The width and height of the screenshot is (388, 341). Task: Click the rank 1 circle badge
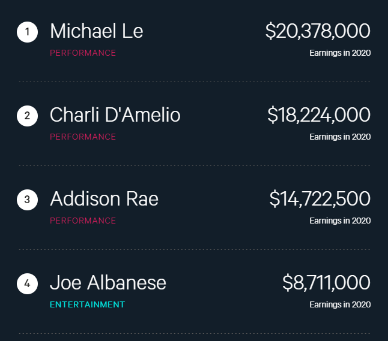(28, 32)
